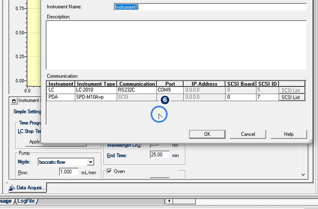Viewport: 318px width, 209px height.
Task: Click the instrument panel window icon
Action: coord(14,101)
